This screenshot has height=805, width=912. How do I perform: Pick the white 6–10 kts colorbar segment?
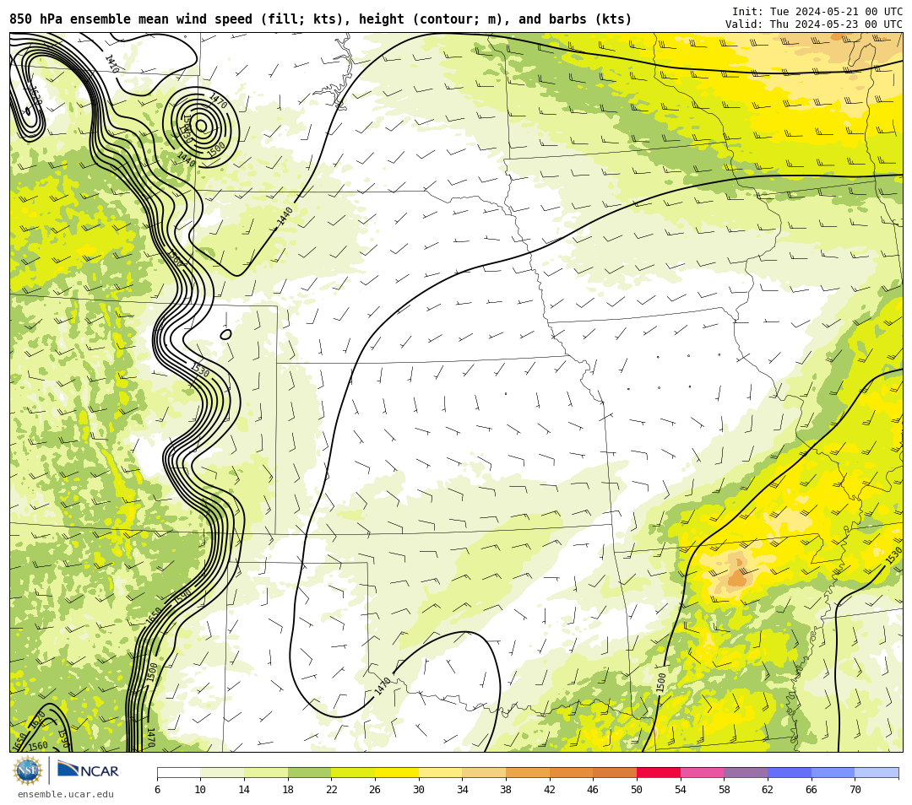pyautogui.click(x=178, y=773)
